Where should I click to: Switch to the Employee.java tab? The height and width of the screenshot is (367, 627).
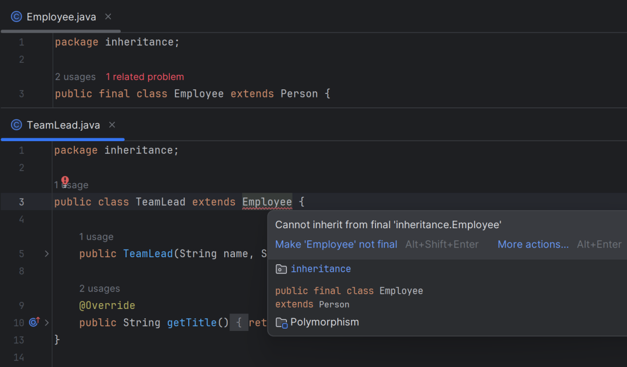point(61,17)
